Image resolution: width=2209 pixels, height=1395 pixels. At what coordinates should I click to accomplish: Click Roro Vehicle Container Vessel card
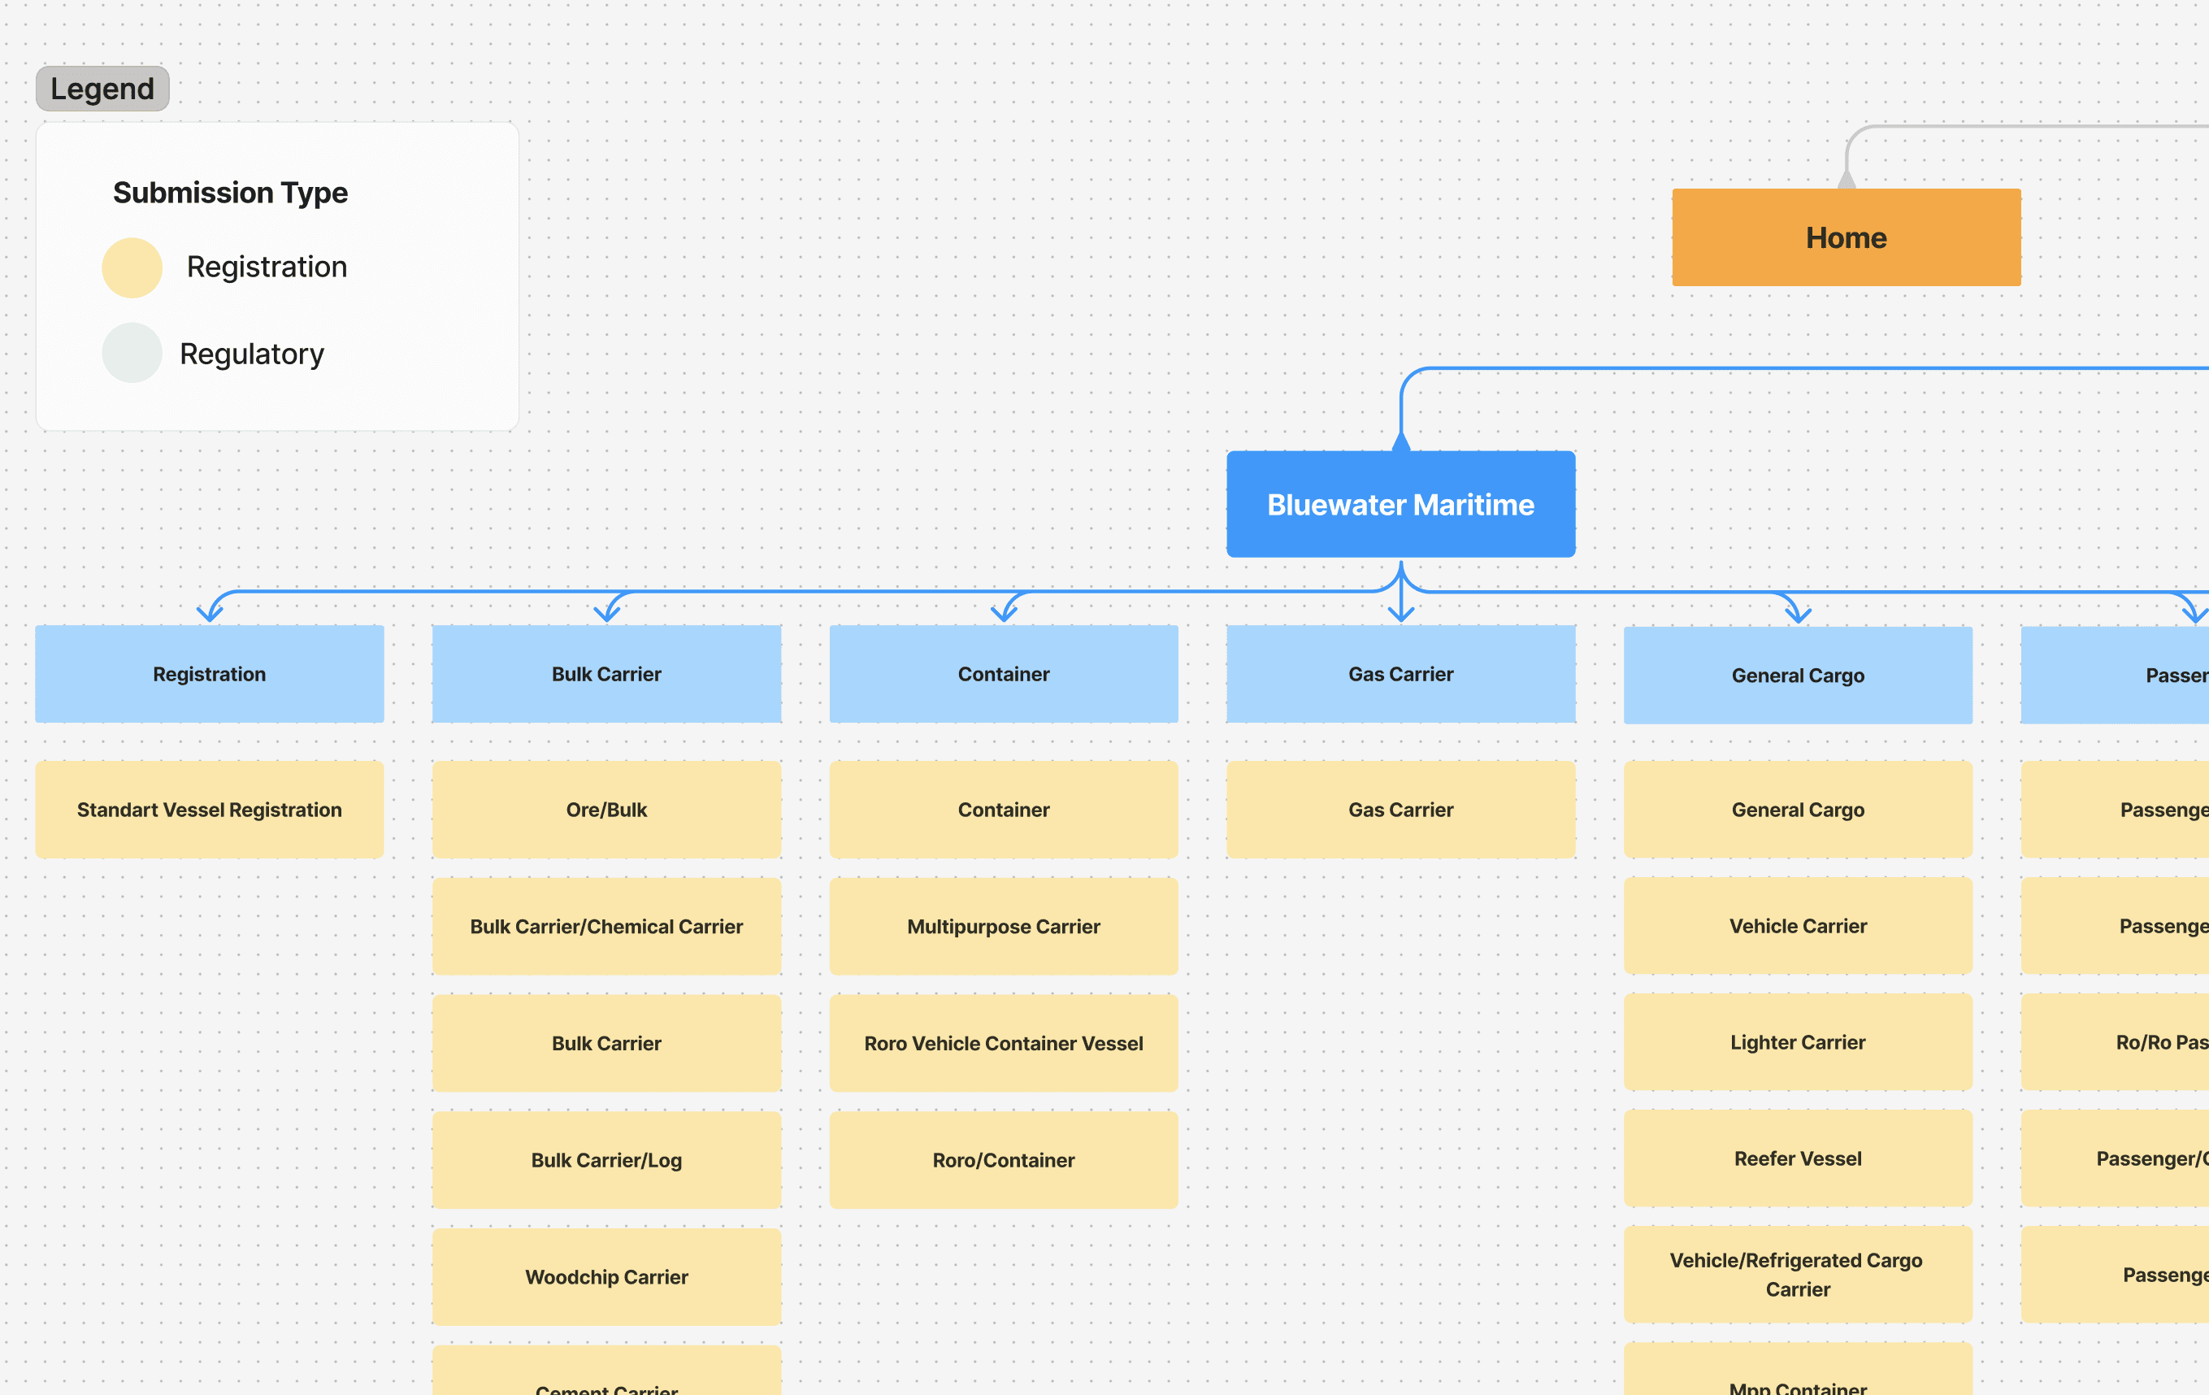click(x=1004, y=1042)
